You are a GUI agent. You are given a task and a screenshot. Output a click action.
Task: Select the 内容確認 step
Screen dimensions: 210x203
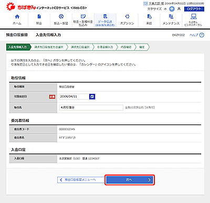(x=126, y=47)
